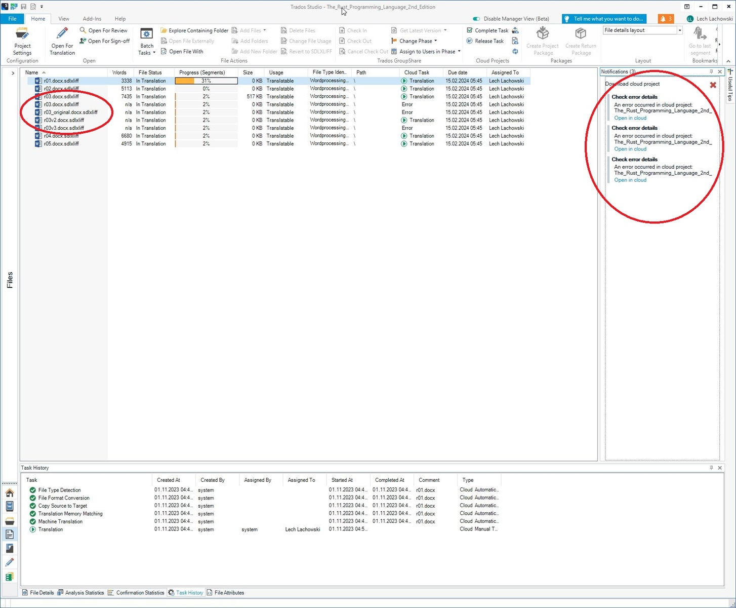Click the Save icon in quick access toolbar

coord(23,7)
